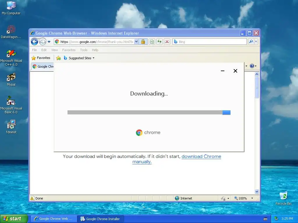Viewport: 298px width, 223px height.
Task: Click the Internet zone globe icon
Action: [x=177, y=198]
